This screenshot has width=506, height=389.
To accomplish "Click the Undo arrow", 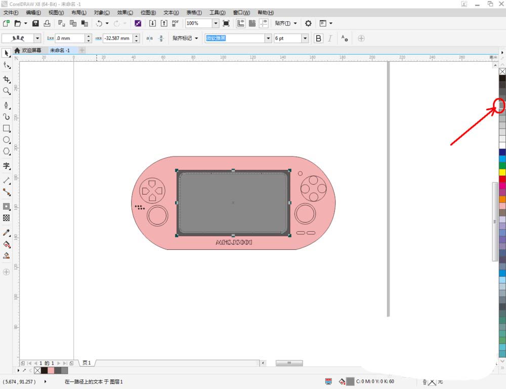I will click(x=99, y=23).
